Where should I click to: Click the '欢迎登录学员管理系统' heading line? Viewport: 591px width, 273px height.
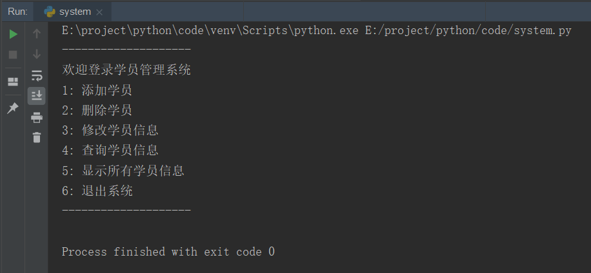[126, 70]
